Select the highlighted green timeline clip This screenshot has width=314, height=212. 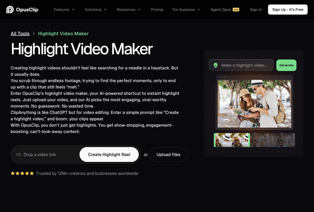point(232,140)
